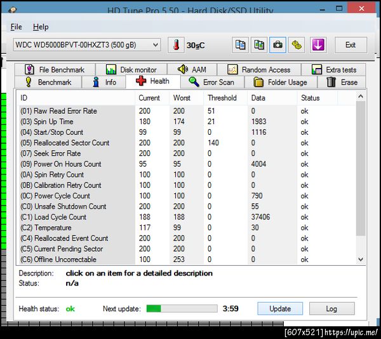The height and width of the screenshot is (339, 381).
Task: Switch to Disk monitor tab
Action: pos(131,69)
